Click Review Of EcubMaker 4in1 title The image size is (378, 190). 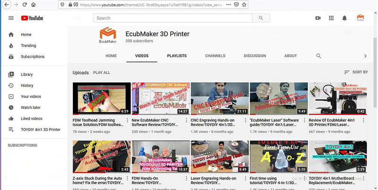click(332, 123)
